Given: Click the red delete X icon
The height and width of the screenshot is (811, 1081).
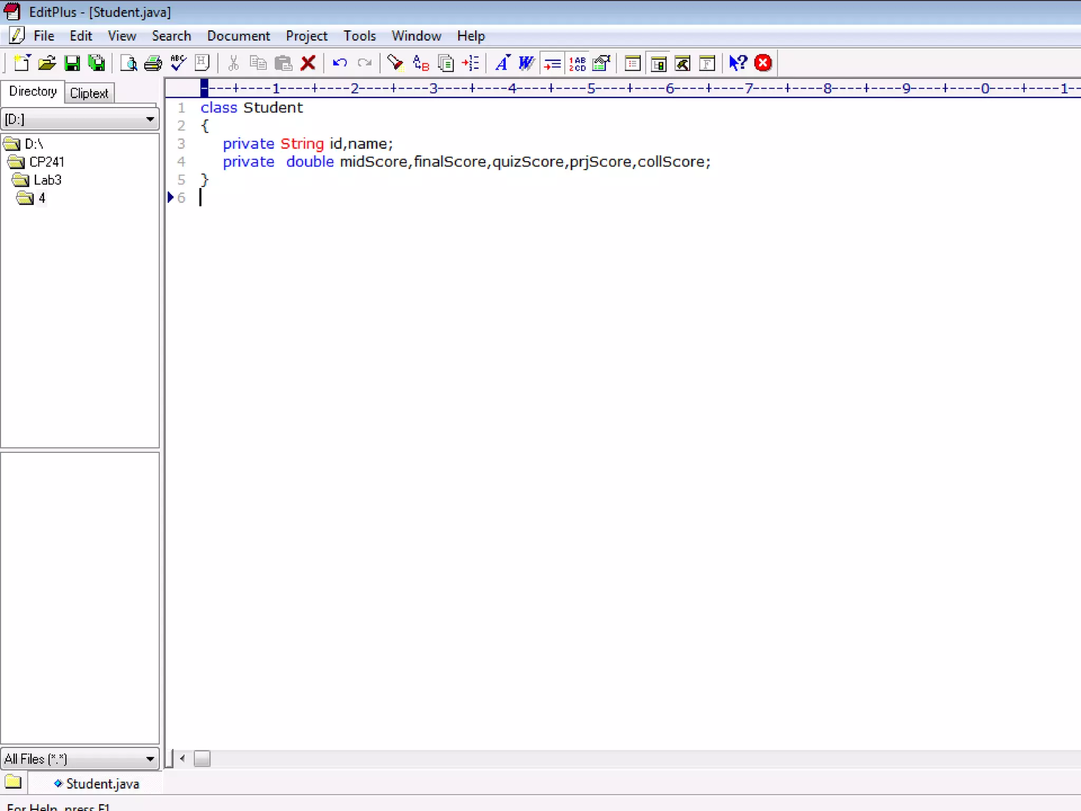Looking at the screenshot, I should coord(308,63).
